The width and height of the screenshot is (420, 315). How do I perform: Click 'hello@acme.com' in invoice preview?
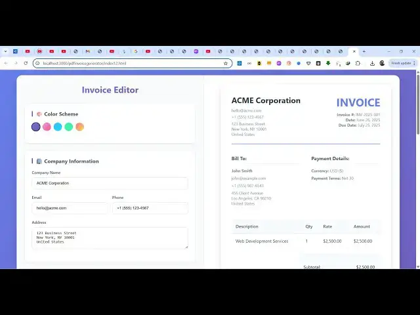tap(247, 111)
